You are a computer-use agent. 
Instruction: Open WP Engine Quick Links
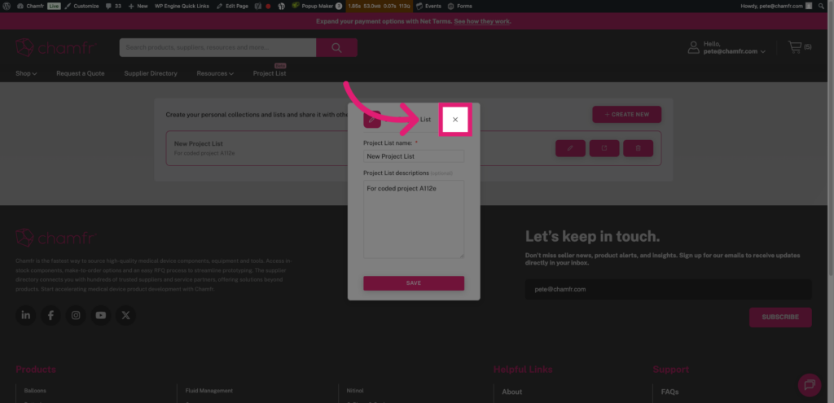182,6
